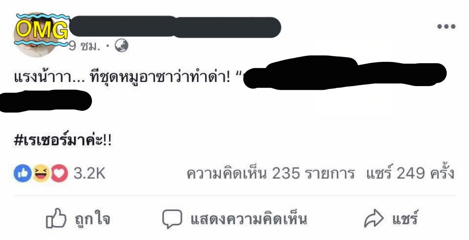The height and width of the screenshot is (240, 469).
Task: Click the Haha laughing reaction icon
Action: 41,174
